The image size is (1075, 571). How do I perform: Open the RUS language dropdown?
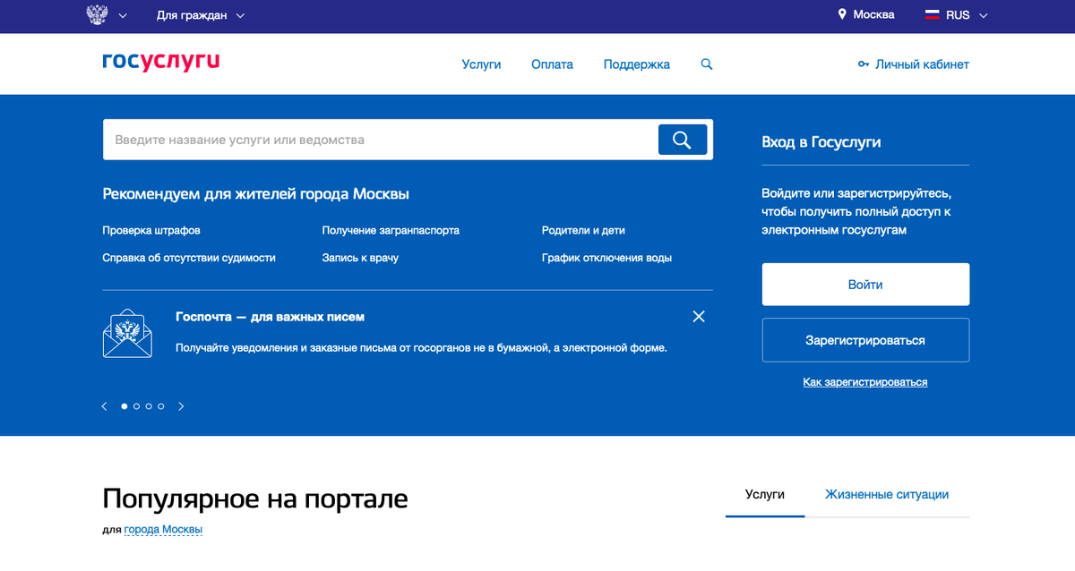click(967, 15)
